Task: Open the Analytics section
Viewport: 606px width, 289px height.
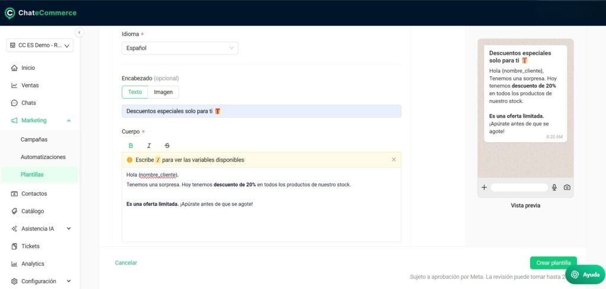Action: (x=33, y=264)
